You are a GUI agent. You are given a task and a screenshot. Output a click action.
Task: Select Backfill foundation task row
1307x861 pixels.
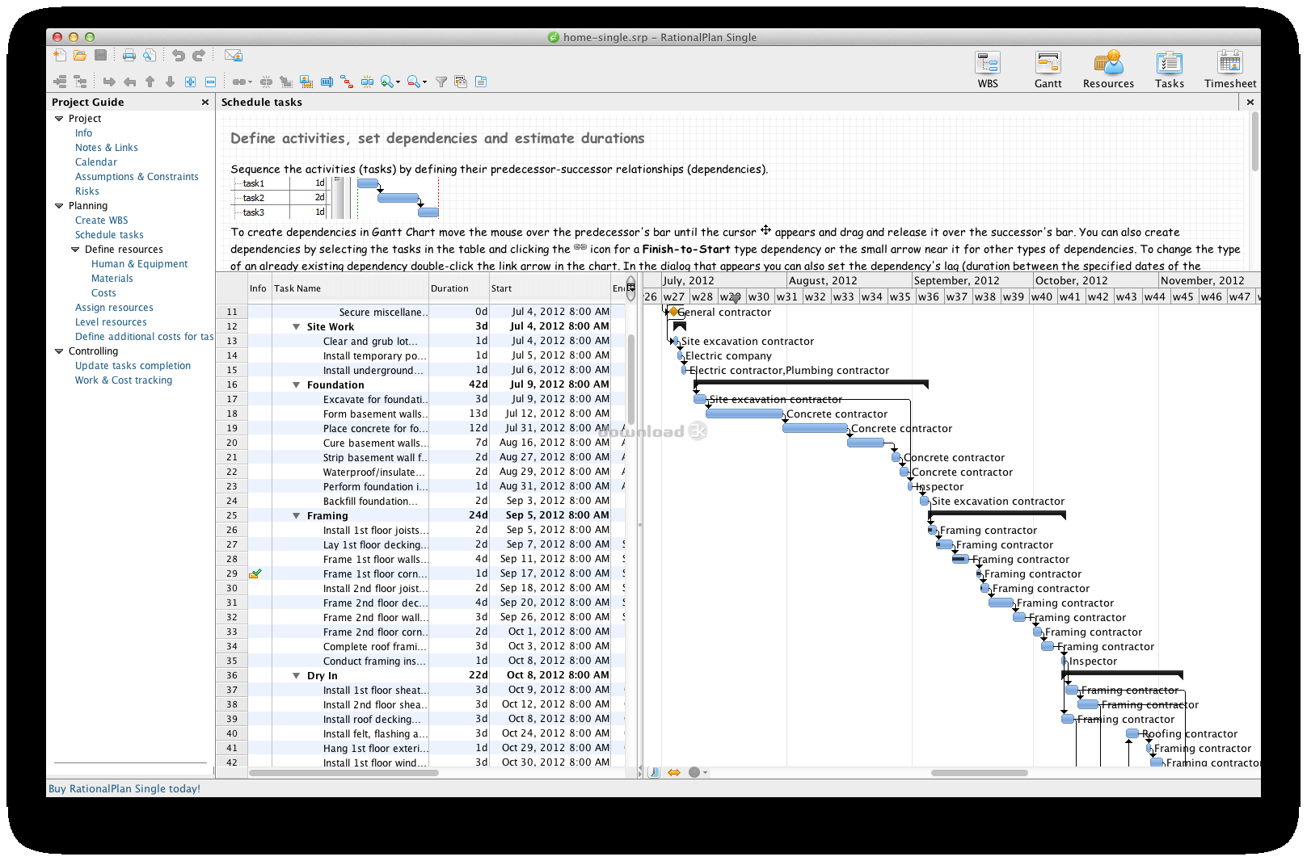pyautogui.click(x=420, y=502)
